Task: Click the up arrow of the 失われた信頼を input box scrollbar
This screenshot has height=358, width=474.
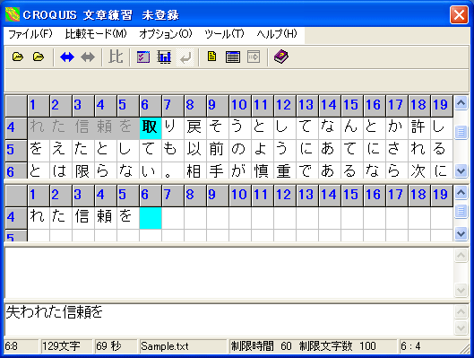Action: point(461,311)
